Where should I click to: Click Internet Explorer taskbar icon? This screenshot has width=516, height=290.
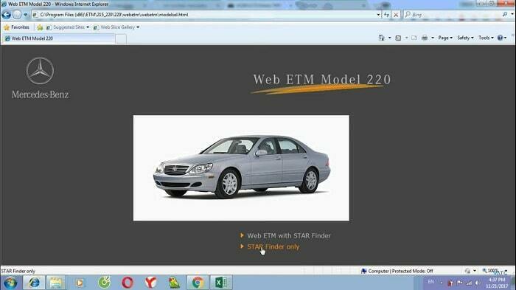(x=34, y=283)
